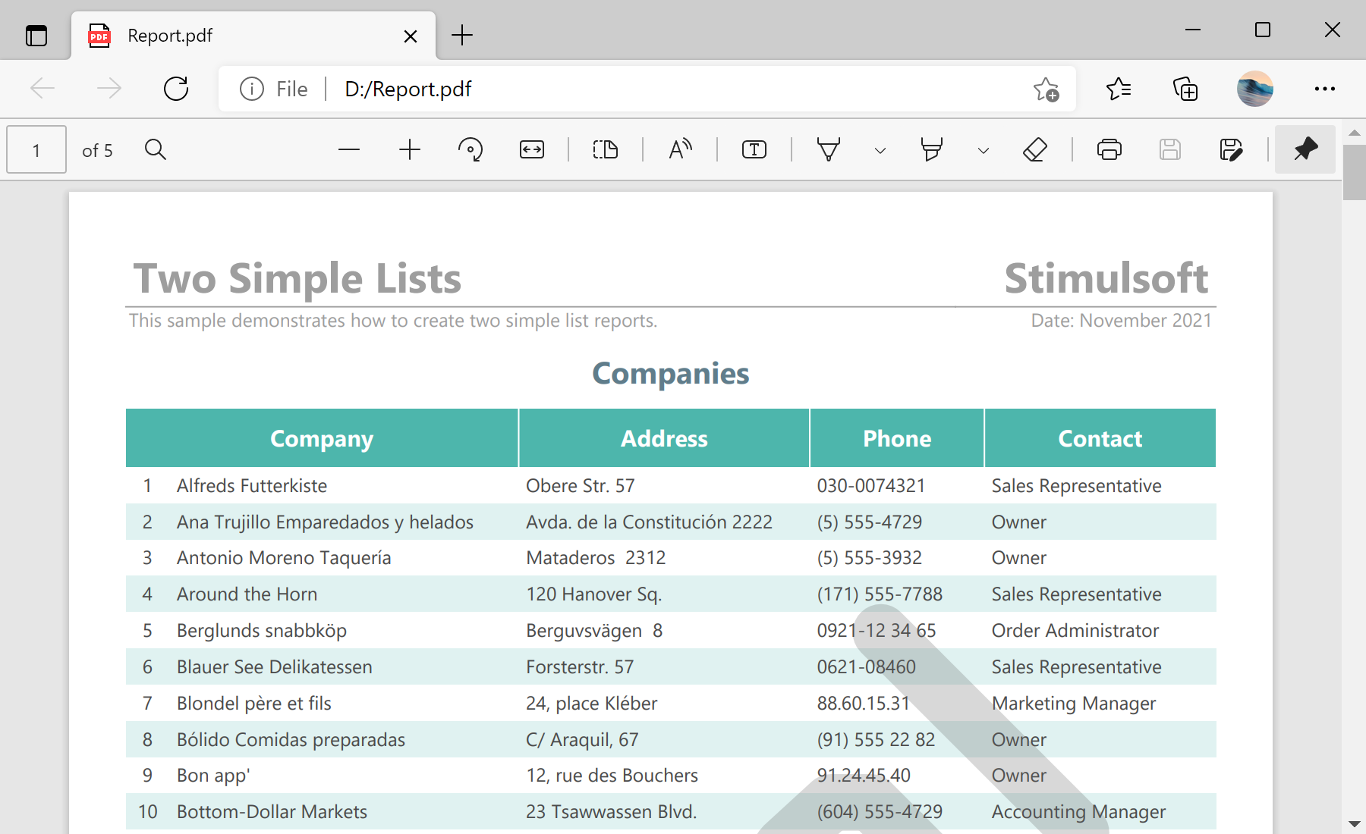This screenshot has width=1366, height=834.
Task: Click 'Blauer See Delikatessen' cell
Action: coord(274,667)
